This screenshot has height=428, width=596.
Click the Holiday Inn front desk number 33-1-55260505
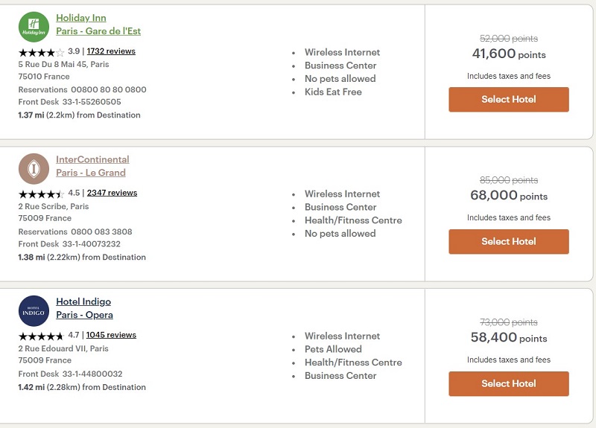(x=92, y=102)
